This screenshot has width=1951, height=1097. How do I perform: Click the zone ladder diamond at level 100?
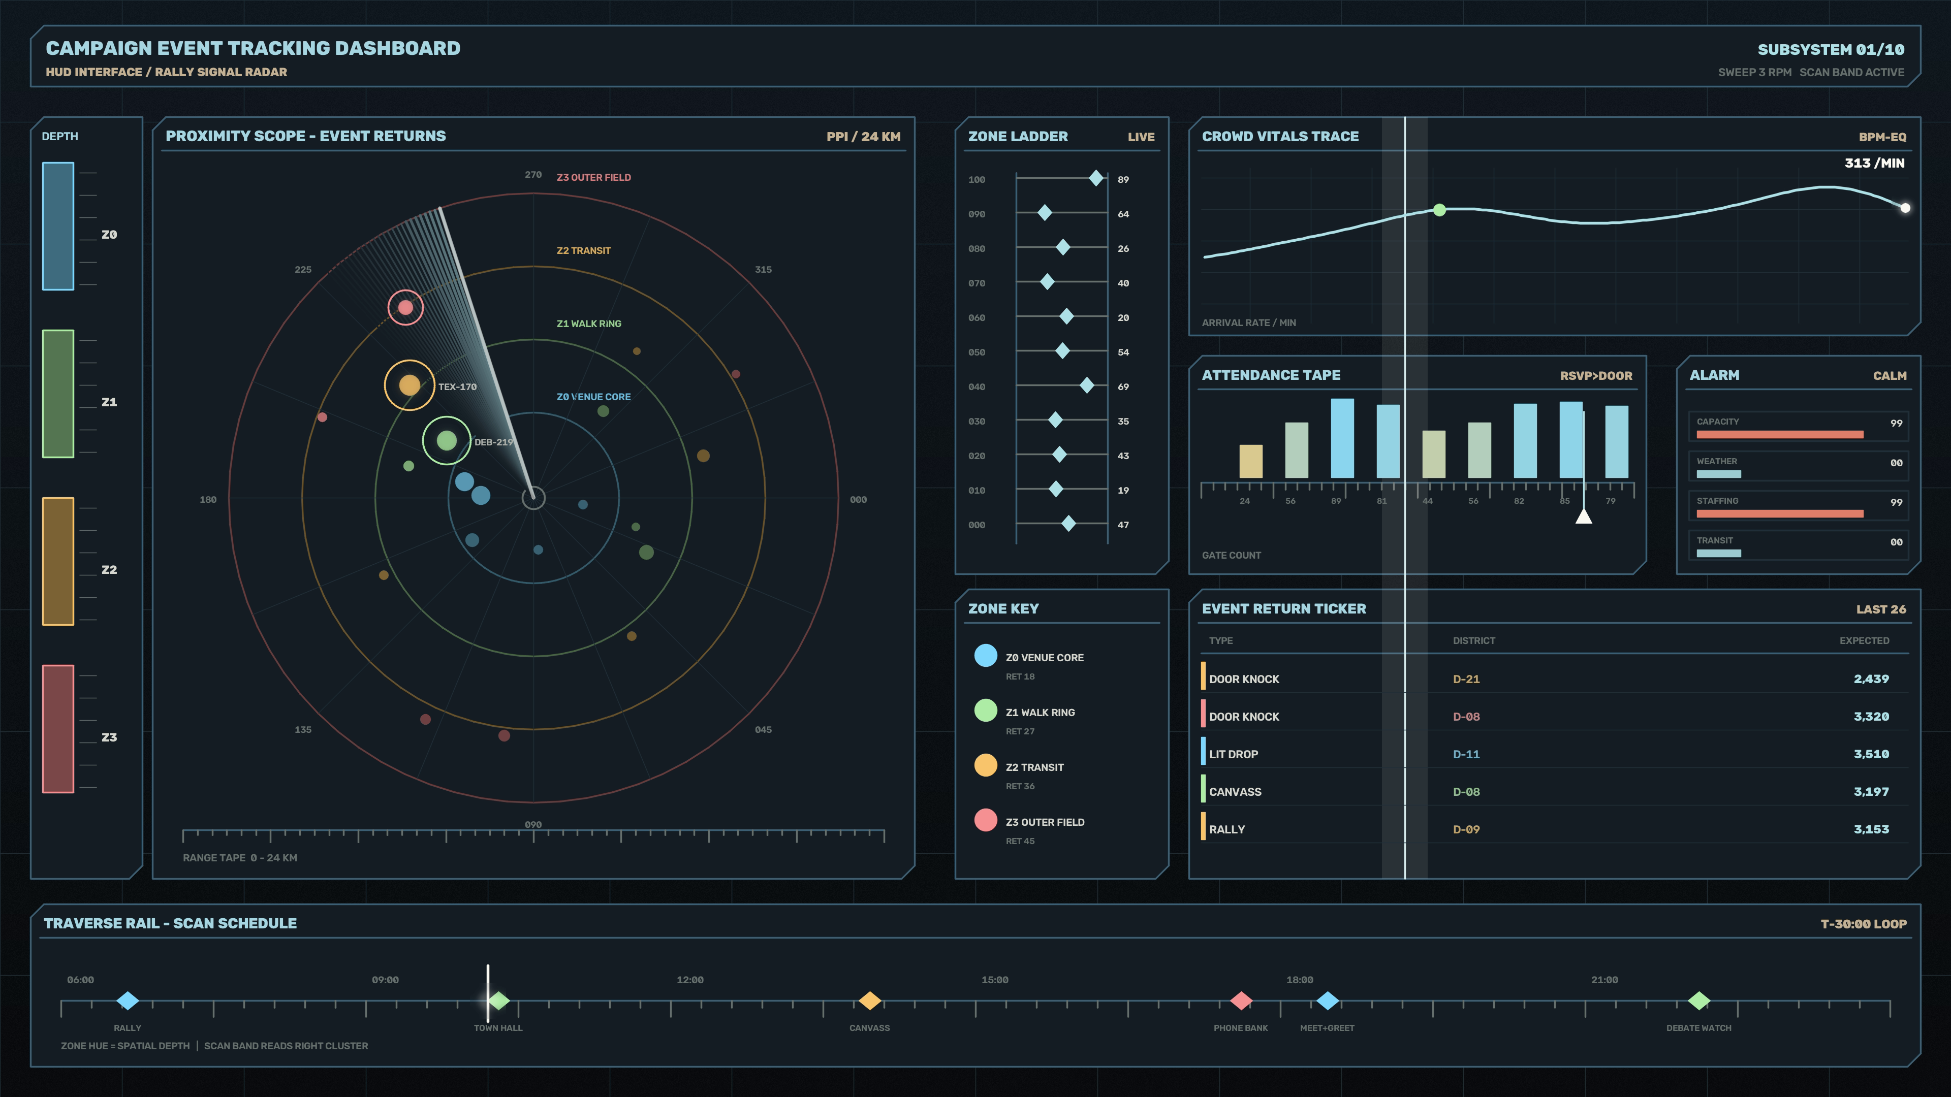(x=1096, y=179)
